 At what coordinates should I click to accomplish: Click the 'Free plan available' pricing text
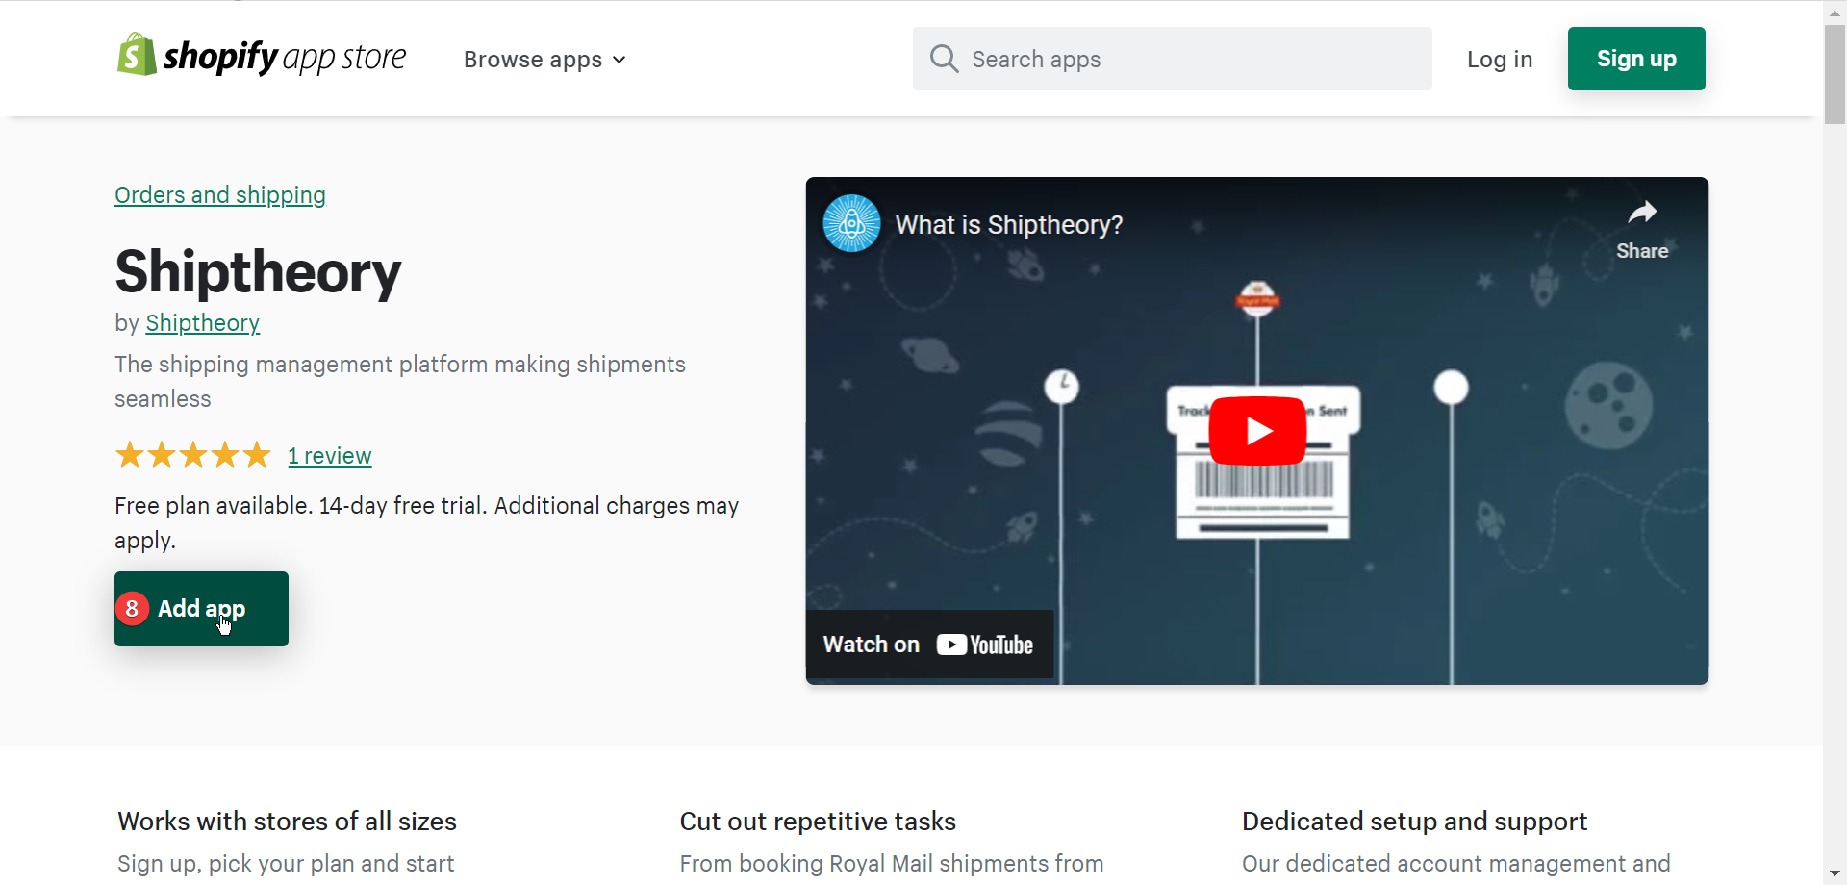point(427,522)
